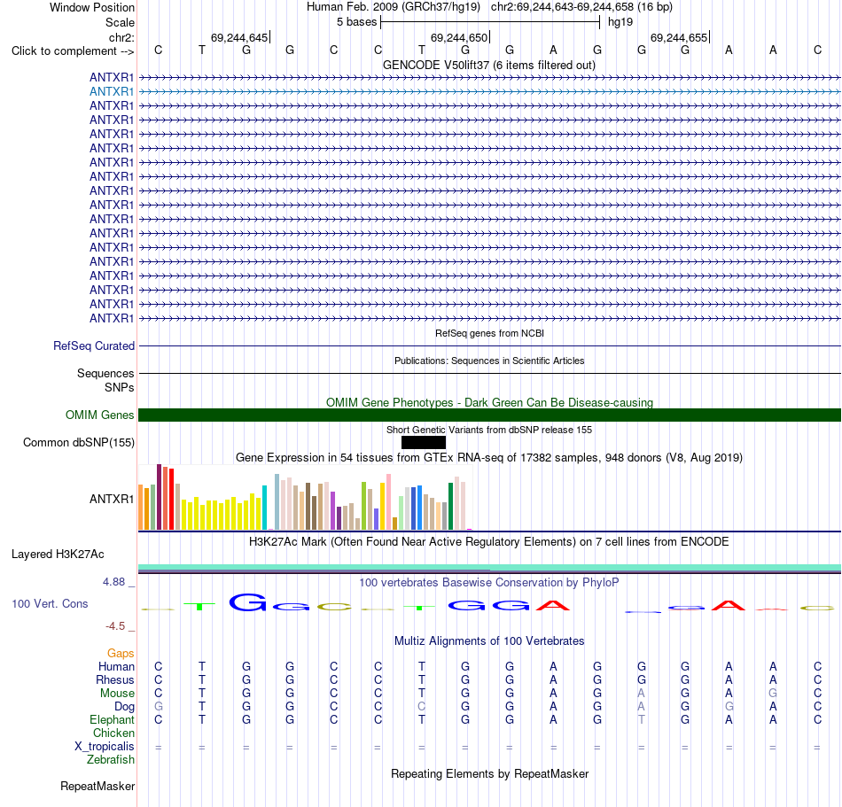The image size is (842, 807).
Task: Click the gray C mismatch in Dog row
Action: tap(422, 706)
